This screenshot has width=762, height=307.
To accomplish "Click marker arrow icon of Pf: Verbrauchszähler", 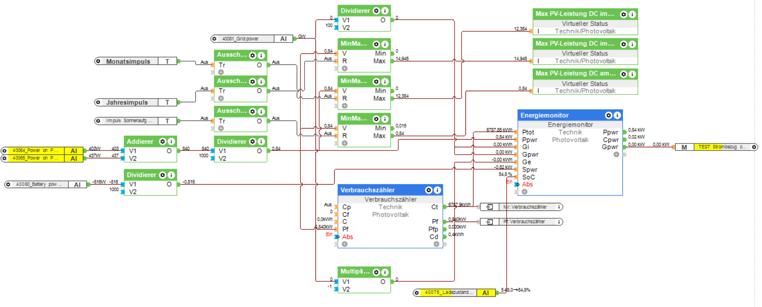I will (x=490, y=222).
